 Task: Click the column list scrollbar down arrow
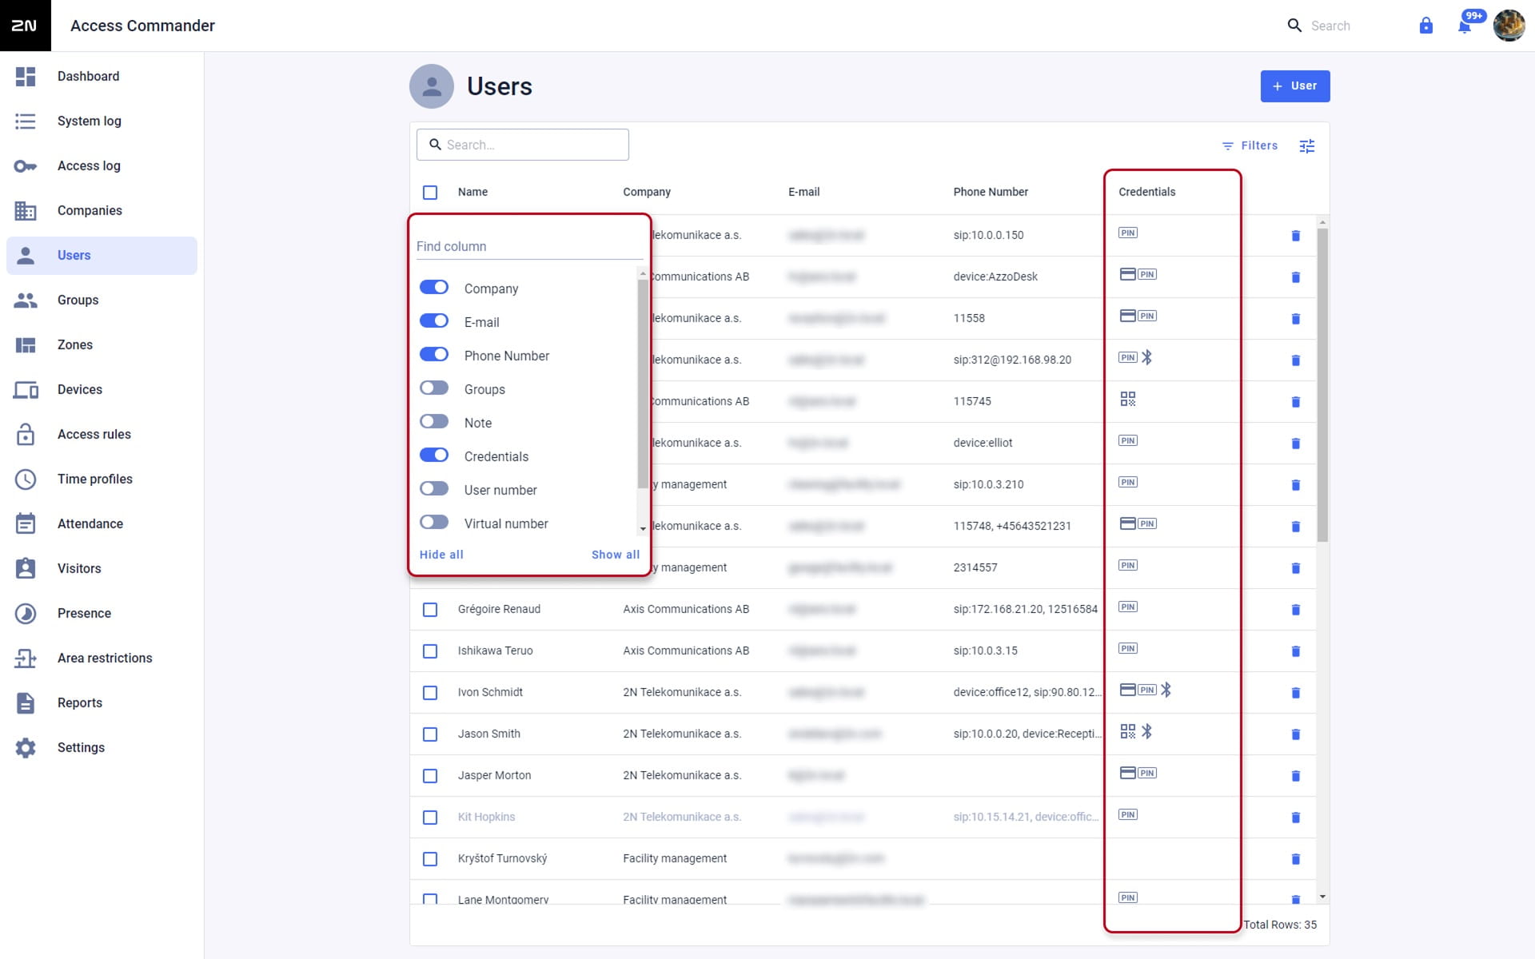(x=643, y=529)
